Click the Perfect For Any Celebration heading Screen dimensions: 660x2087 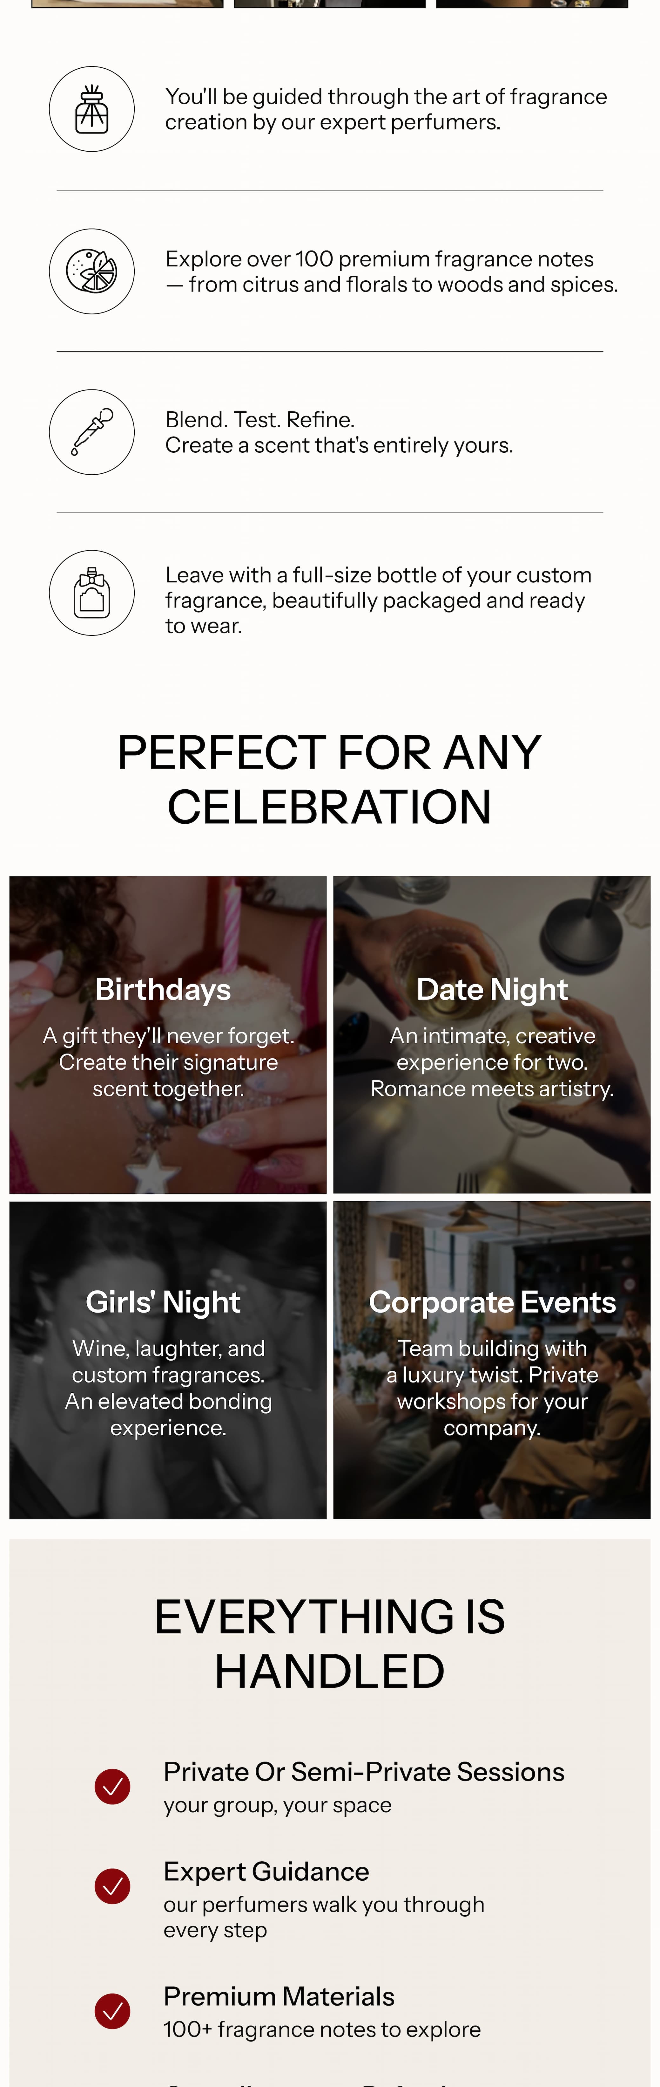[x=330, y=779]
